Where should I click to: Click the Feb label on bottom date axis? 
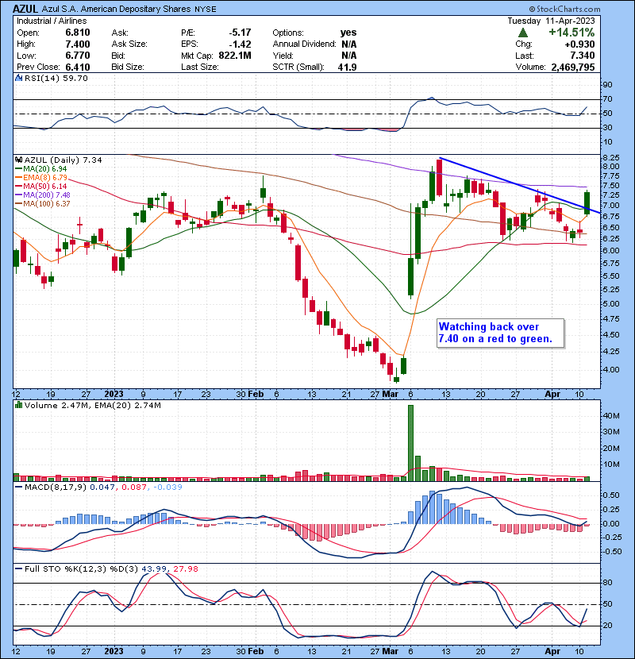pyautogui.click(x=256, y=651)
